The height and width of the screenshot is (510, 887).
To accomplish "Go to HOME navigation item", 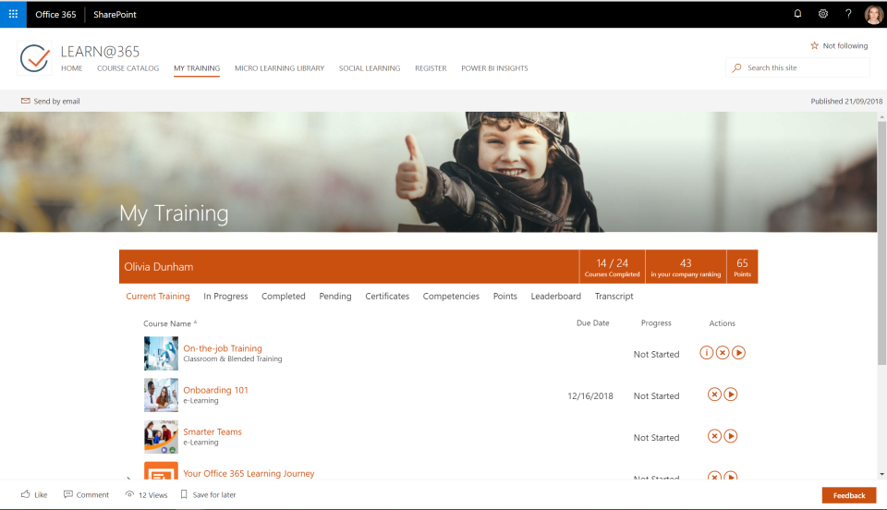I will click(x=72, y=67).
